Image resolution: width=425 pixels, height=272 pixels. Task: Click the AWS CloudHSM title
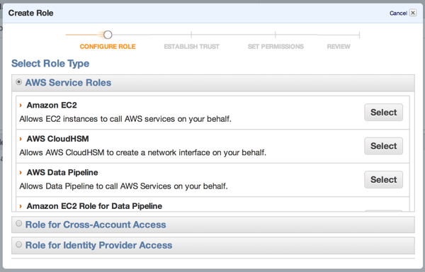point(58,139)
